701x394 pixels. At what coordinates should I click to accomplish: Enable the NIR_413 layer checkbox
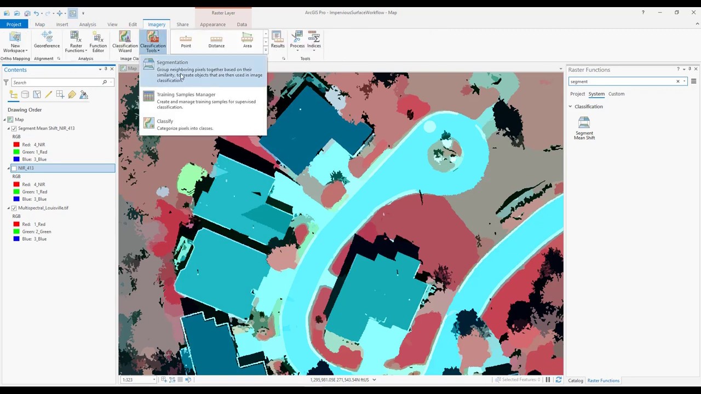tap(14, 168)
